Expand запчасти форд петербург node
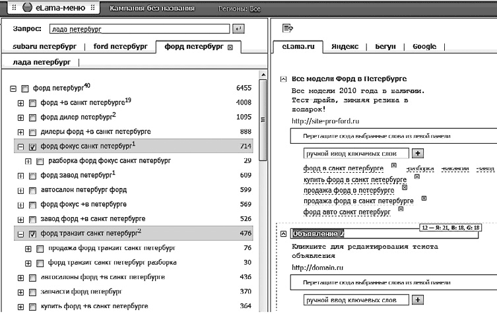This screenshot has height=314, width=497. (x=20, y=292)
